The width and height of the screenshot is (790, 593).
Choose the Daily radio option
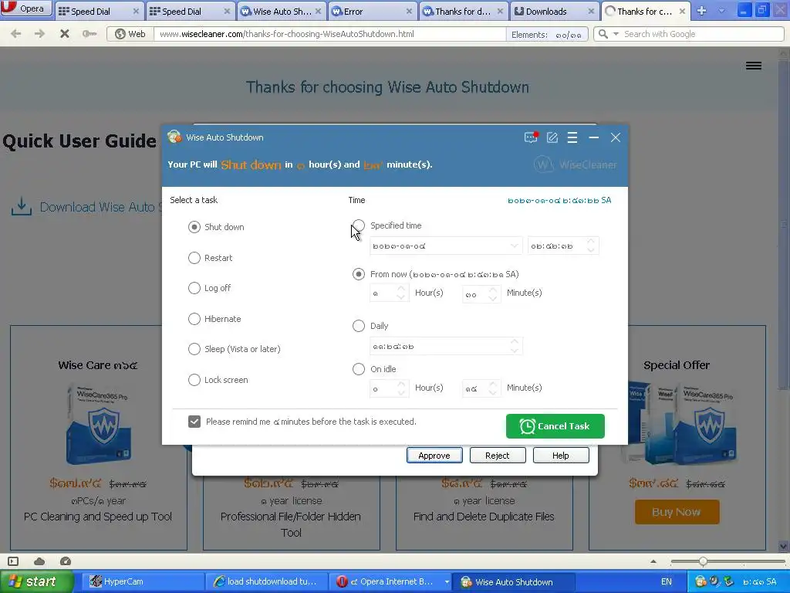(359, 326)
